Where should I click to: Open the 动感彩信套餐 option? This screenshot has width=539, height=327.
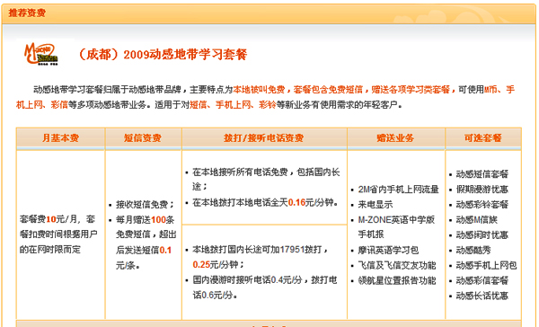point(482,280)
